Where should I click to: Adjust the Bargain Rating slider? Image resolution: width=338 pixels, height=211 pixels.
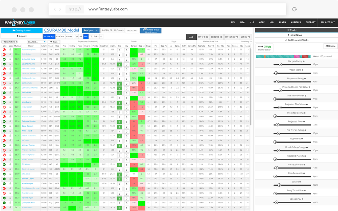point(280,64)
